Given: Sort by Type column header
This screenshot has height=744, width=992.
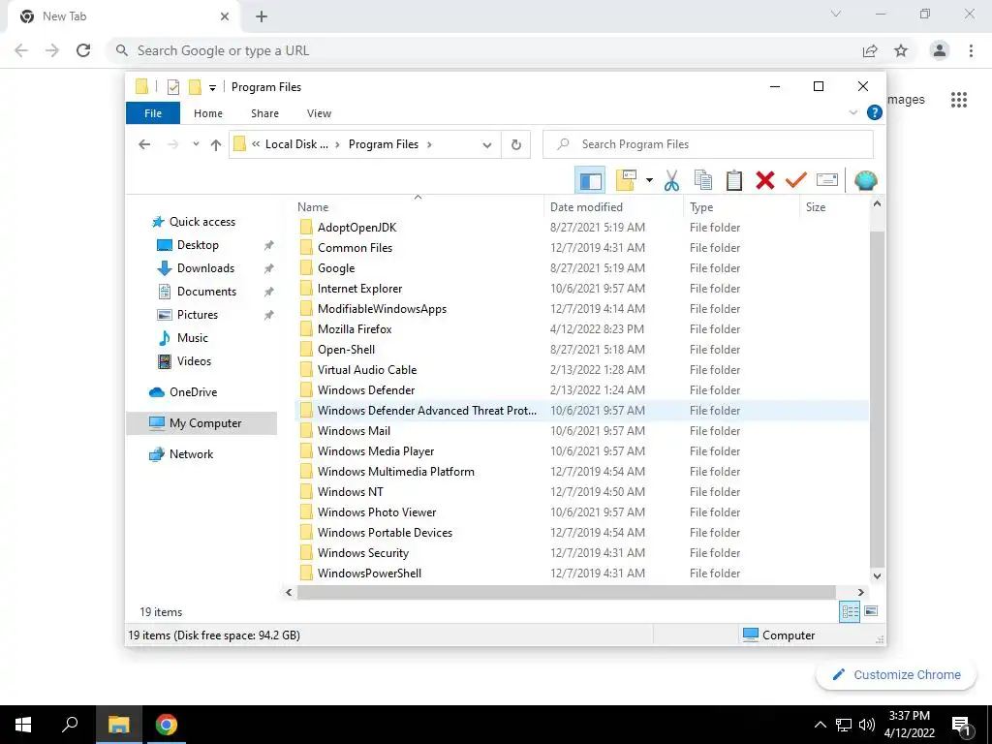Looking at the screenshot, I should (x=741, y=207).
